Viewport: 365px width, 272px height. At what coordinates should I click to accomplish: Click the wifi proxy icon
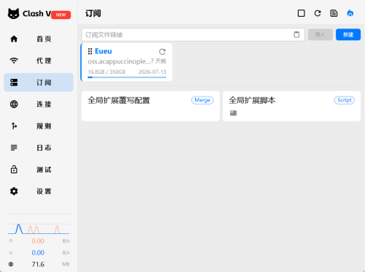[x=14, y=61]
